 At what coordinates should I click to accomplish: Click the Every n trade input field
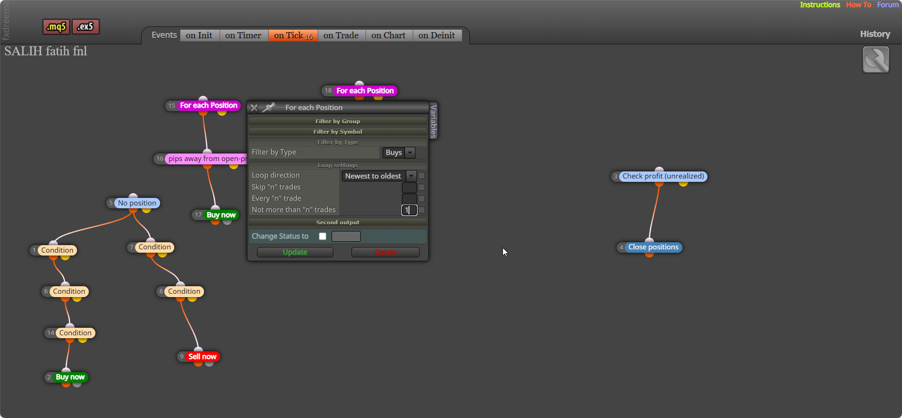(x=409, y=199)
